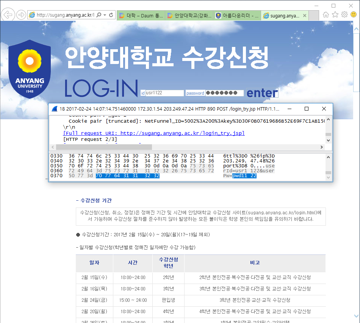Click the browser forward arrow button
Image resolution: width=360 pixels, height=323 pixels.
point(21,15)
